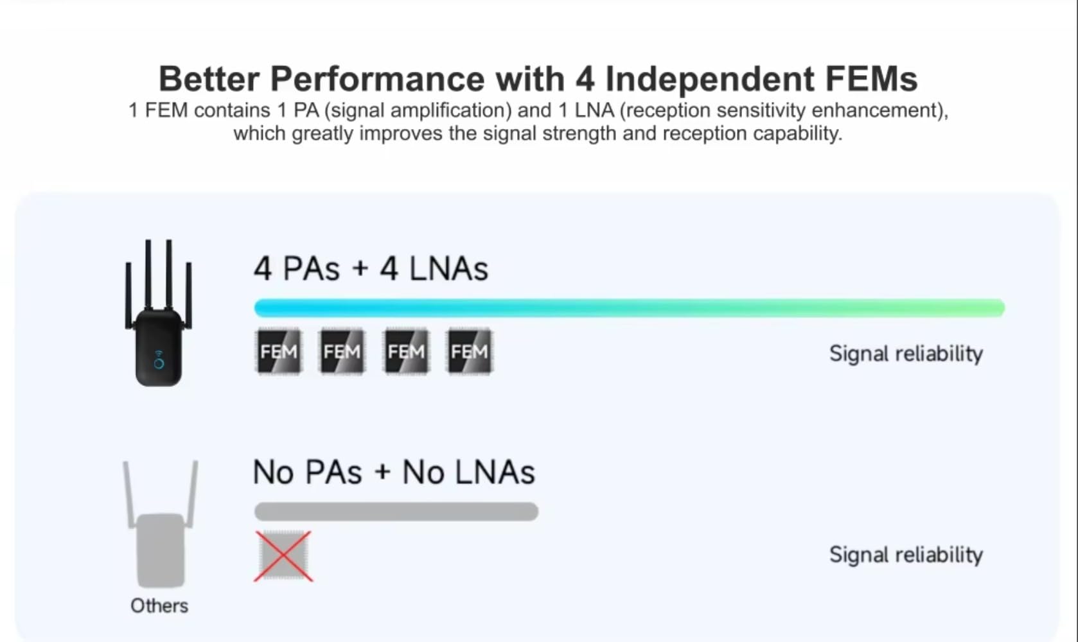Click the crossed-out gray chip icon

tap(283, 556)
